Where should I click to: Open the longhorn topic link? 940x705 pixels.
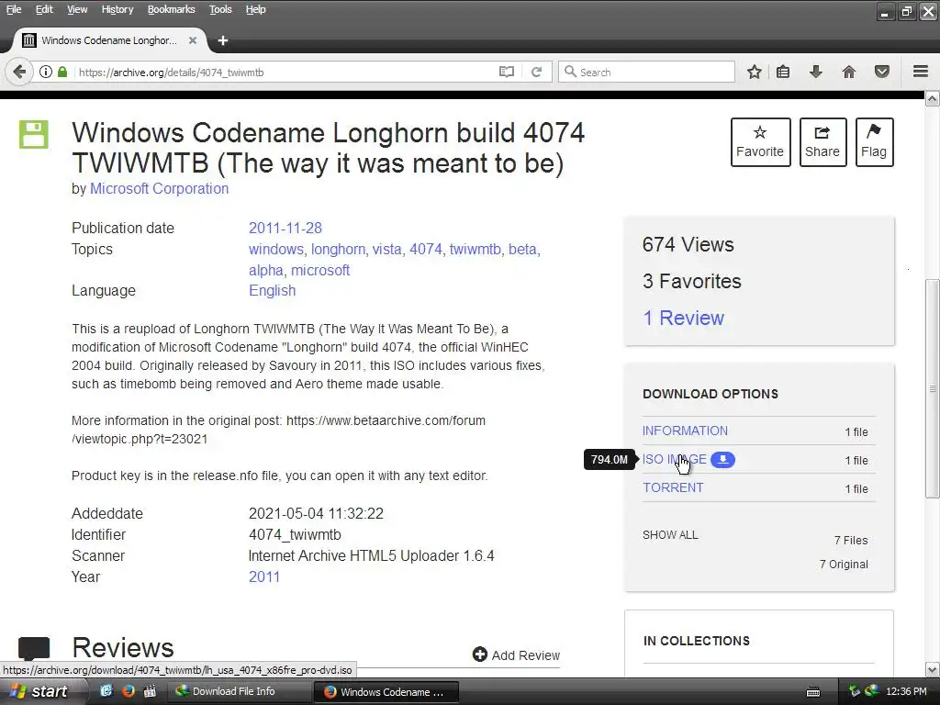pyautogui.click(x=338, y=250)
